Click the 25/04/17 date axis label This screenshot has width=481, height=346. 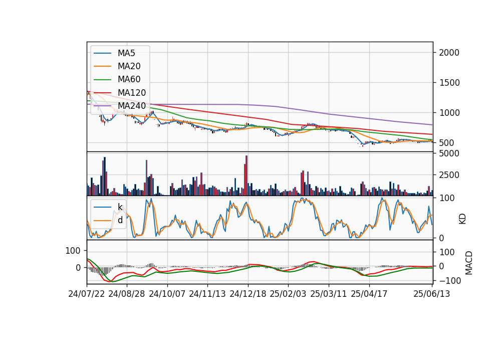(369, 294)
